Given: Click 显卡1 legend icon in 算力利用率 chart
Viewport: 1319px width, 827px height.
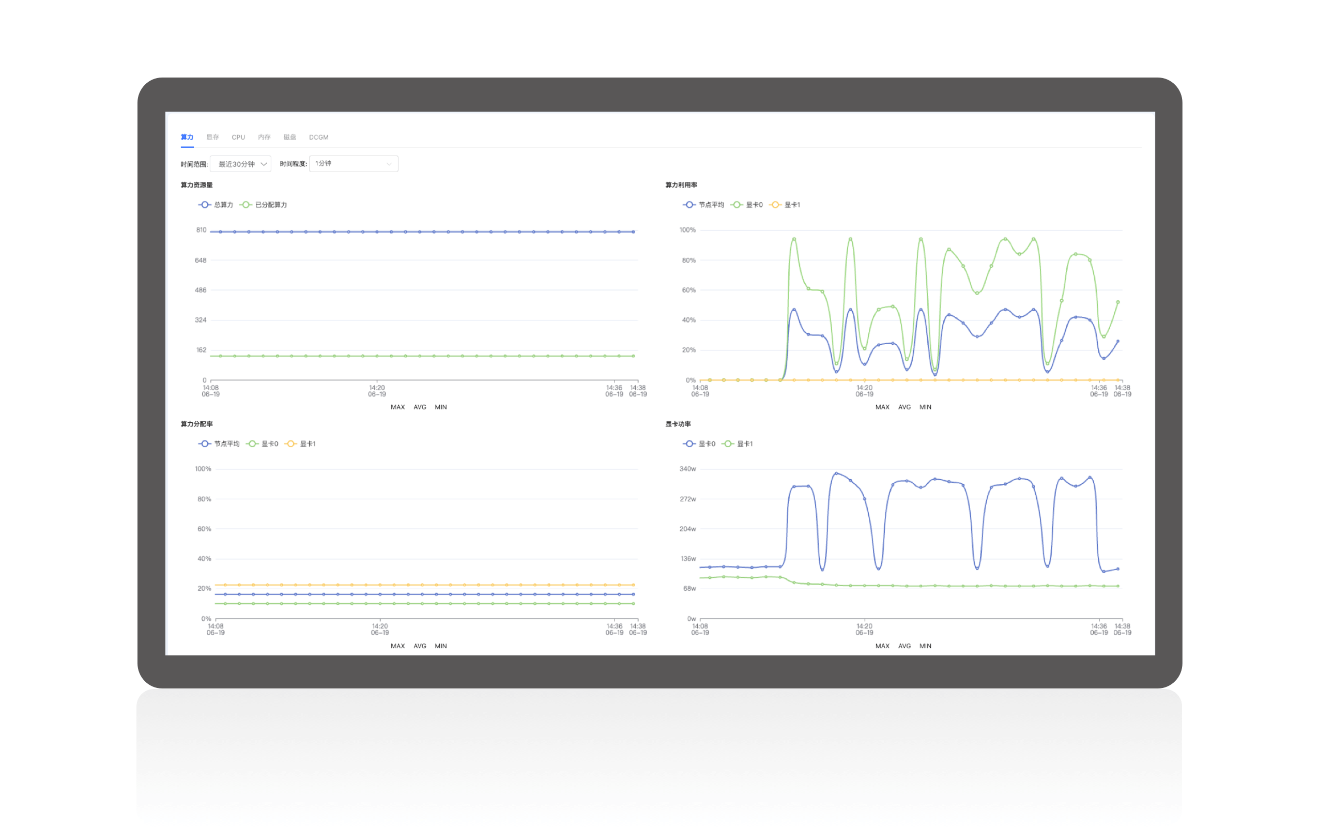Looking at the screenshot, I should [775, 205].
